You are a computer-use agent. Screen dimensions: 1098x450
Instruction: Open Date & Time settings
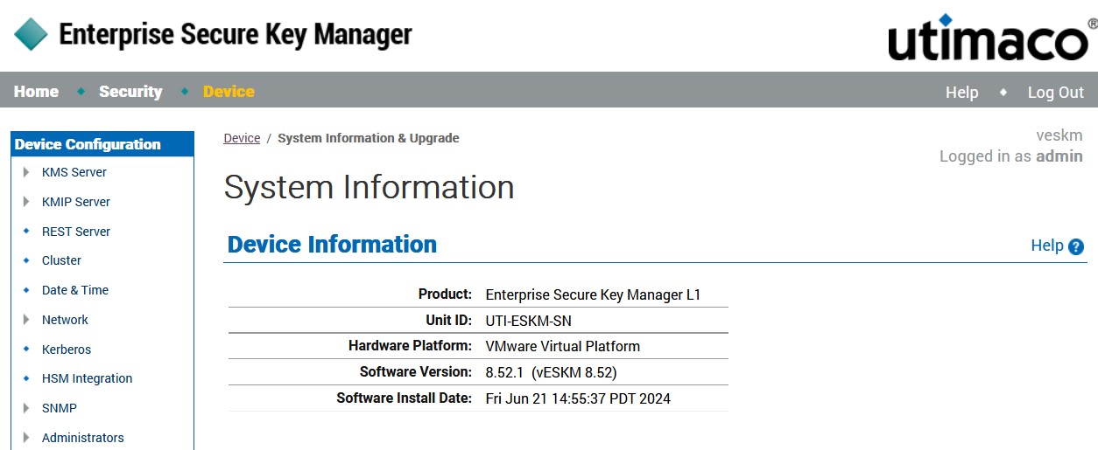point(75,290)
